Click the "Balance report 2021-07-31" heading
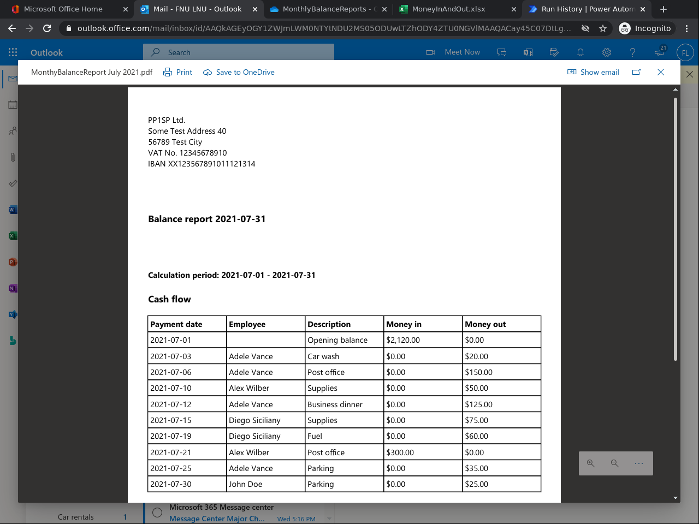The image size is (699, 524). tap(207, 219)
